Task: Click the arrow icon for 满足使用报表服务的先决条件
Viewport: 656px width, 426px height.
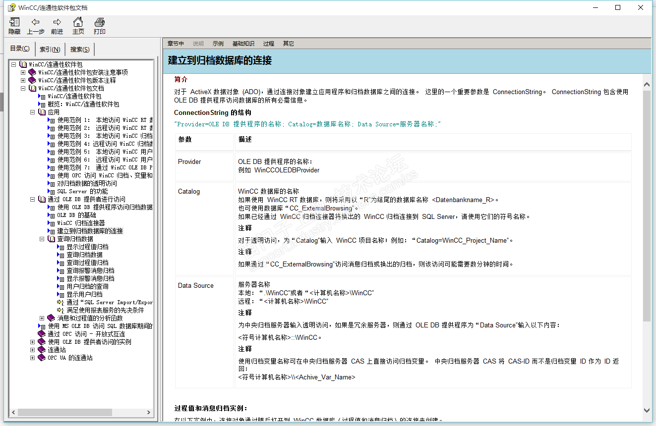Action: click(60, 310)
